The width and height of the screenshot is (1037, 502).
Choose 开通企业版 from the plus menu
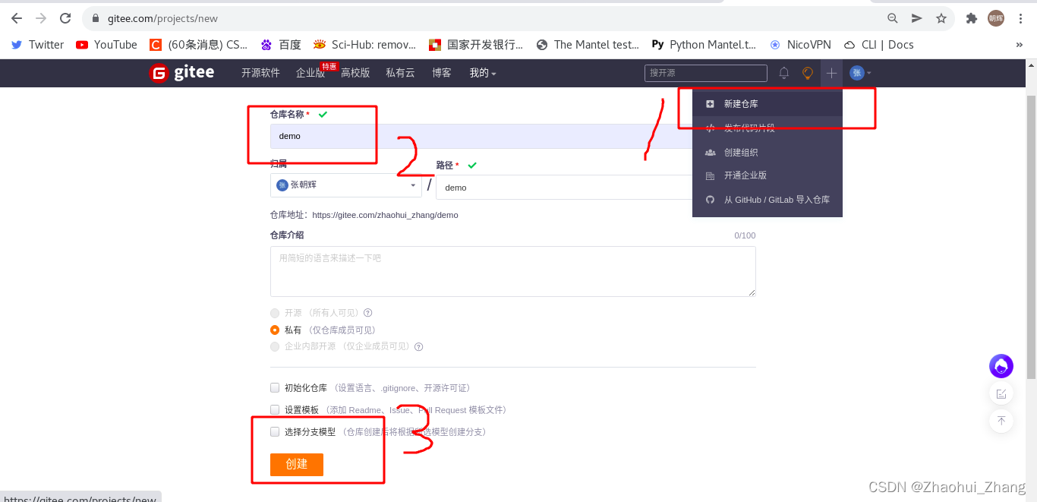pos(768,175)
